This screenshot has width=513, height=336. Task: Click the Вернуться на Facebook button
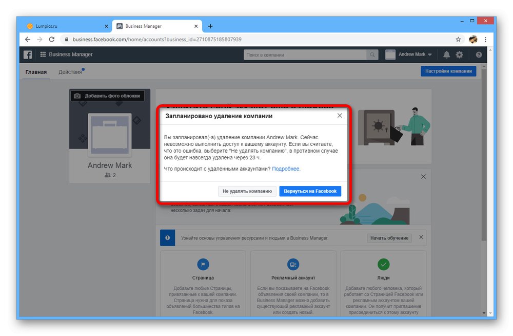coord(310,191)
